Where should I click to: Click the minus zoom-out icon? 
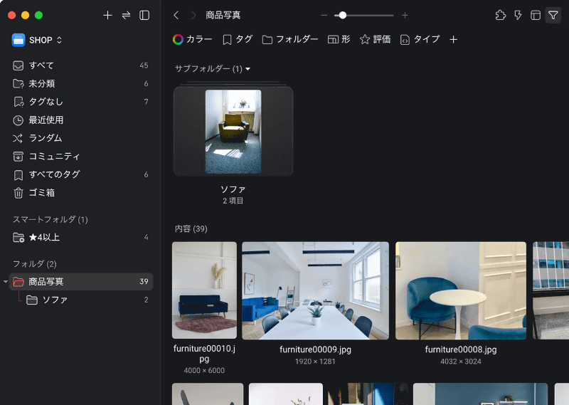(x=324, y=15)
